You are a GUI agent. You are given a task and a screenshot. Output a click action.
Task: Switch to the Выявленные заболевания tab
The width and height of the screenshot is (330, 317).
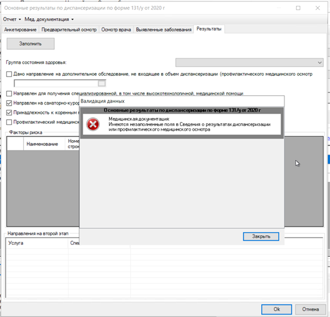164,30
